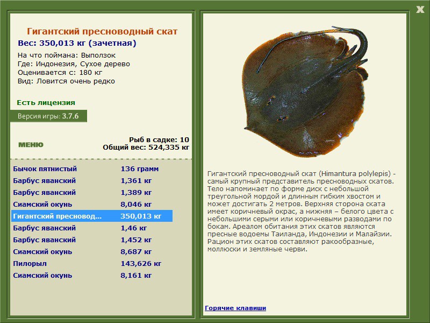Click the Рыб в садке: 10 counter

(159, 139)
